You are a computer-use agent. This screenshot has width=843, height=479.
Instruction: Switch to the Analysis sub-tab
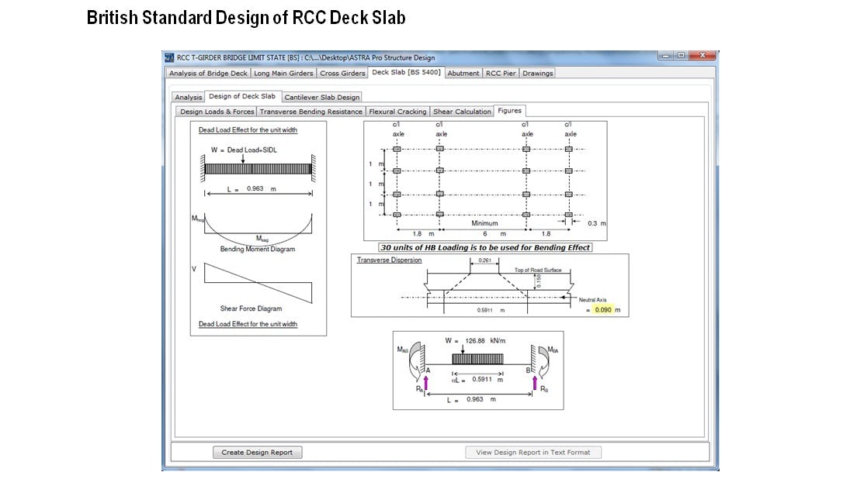[x=187, y=97]
